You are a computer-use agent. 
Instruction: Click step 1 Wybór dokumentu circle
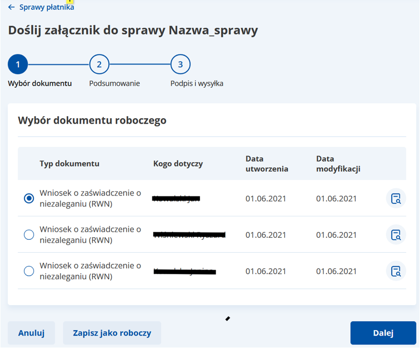[x=18, y=64]
